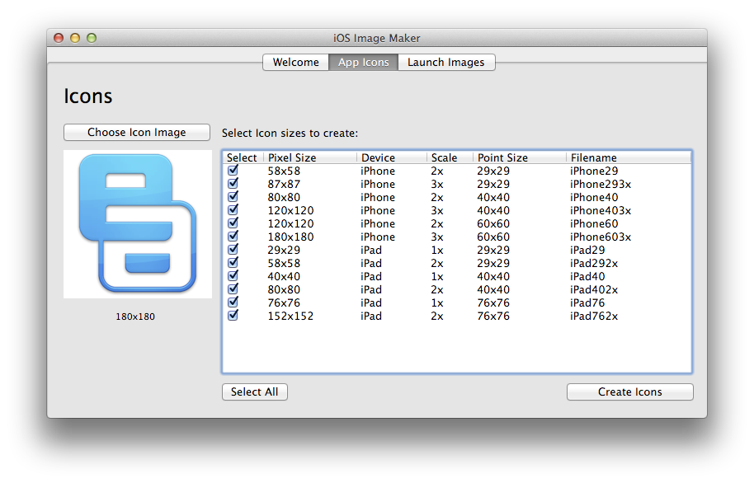754x483 pixels.
Task: Uncheck the 58x58 iPhone 2x size
Action: tap(233, 171)
